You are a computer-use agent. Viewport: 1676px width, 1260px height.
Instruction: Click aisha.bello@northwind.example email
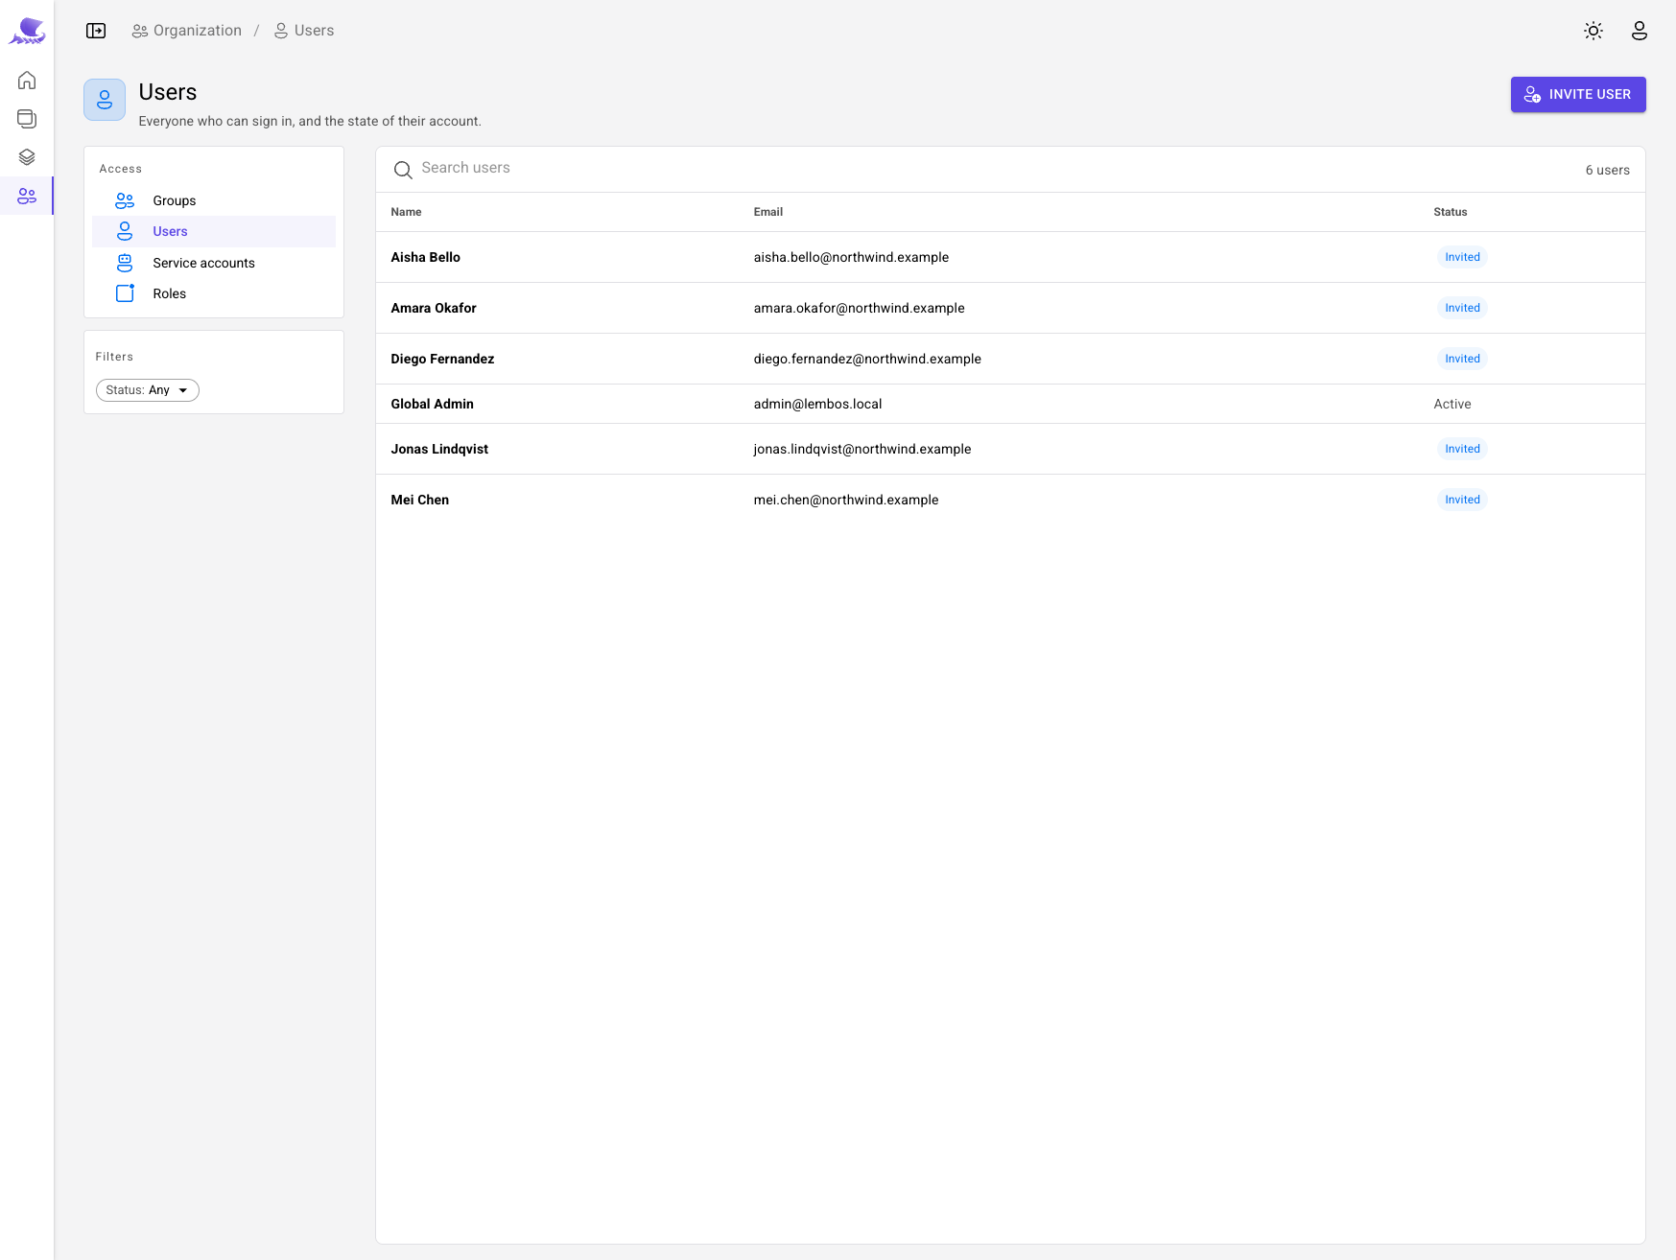(x=851, y=257)
